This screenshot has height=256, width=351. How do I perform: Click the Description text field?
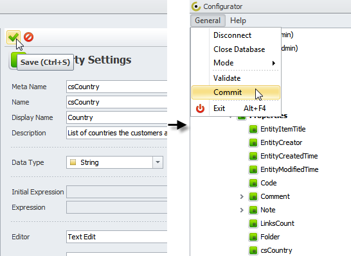116,133
